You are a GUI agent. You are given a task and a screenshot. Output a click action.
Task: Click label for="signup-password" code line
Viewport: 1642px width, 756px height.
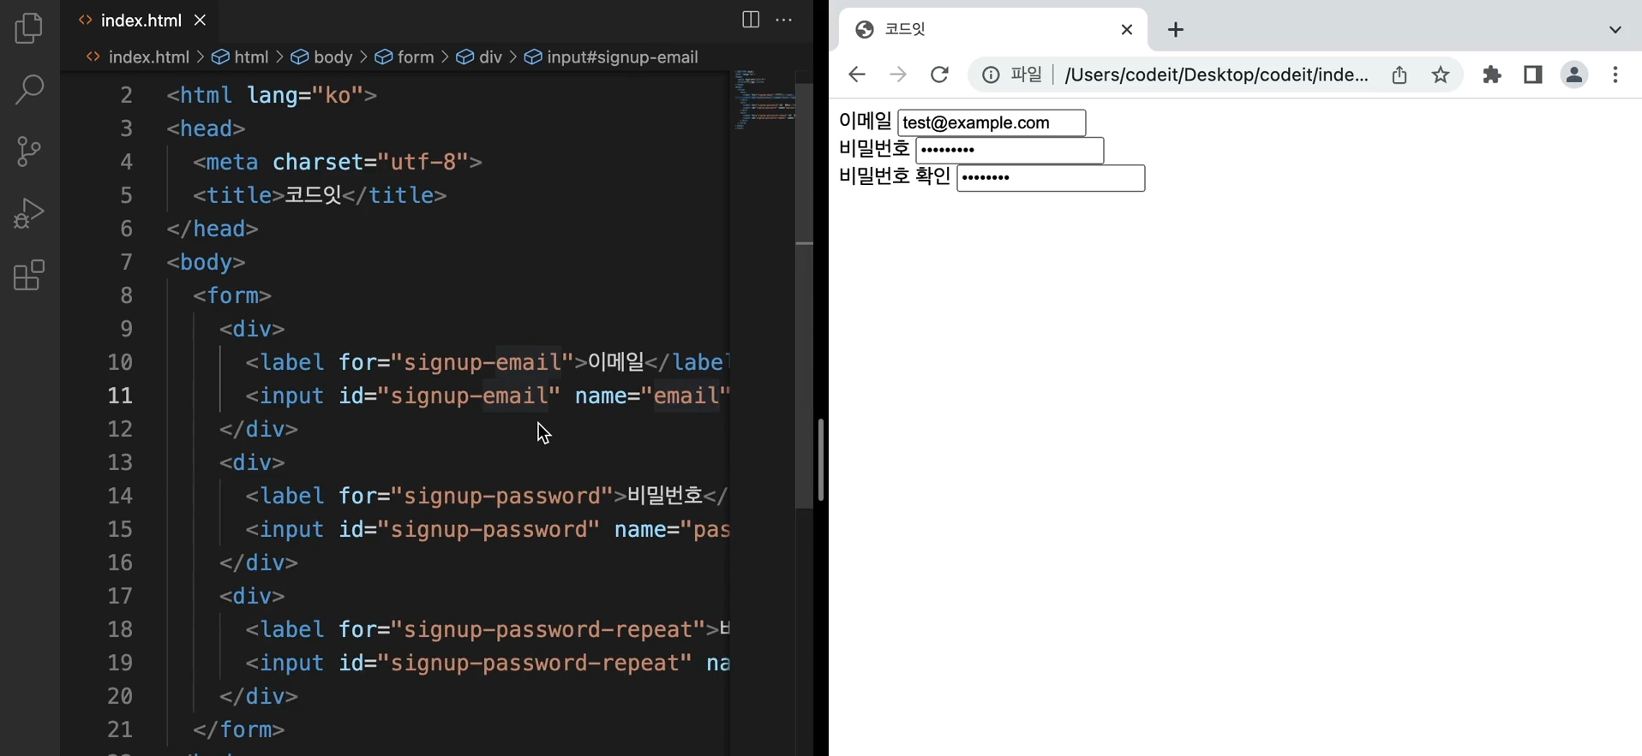(487, 496)
